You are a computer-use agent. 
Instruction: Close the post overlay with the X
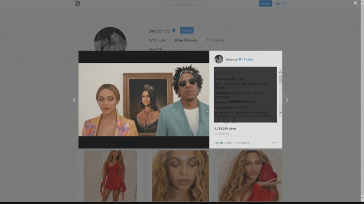pos(355,3)
